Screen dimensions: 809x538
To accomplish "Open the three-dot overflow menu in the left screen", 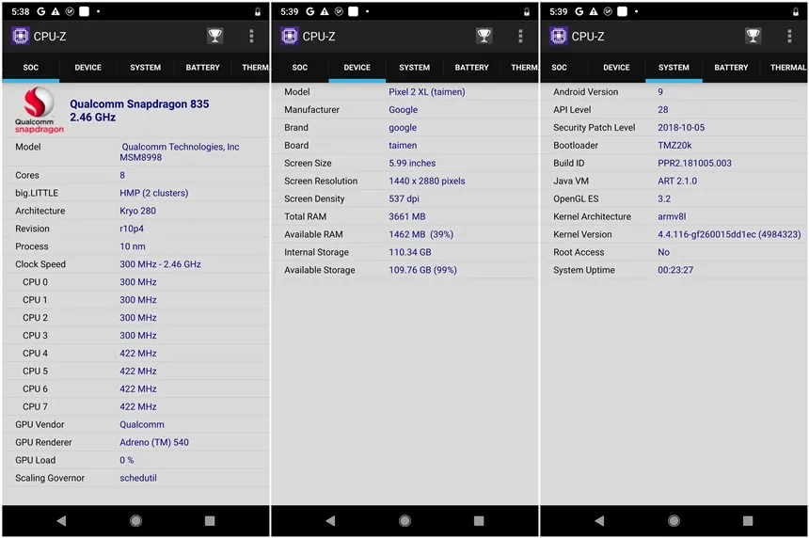I will [251, 36].
